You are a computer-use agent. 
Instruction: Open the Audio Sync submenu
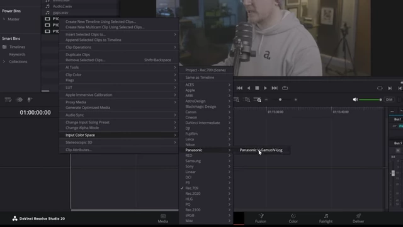click(119, 115)
